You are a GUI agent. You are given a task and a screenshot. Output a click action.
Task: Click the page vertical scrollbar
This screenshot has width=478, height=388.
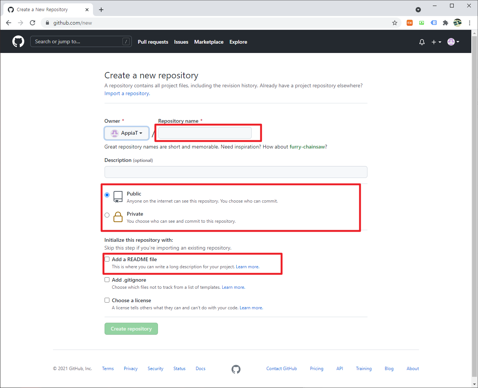[x=475, y=206]
